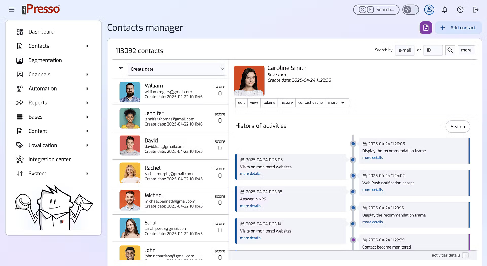Toggle the activities details checkbox
This screenshot has height=266, width=487.
click(x=465, y=255)
